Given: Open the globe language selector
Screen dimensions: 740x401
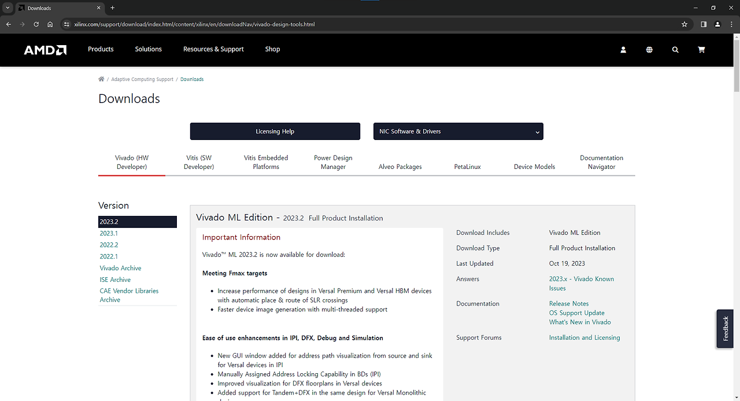Looking at the screenshot, I should 649,50.
